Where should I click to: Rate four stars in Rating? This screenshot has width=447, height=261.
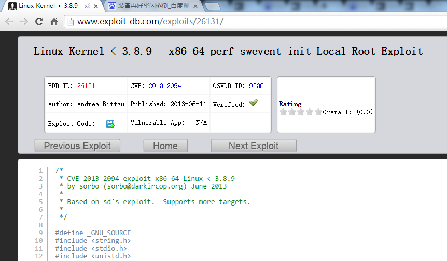point(310,112)
